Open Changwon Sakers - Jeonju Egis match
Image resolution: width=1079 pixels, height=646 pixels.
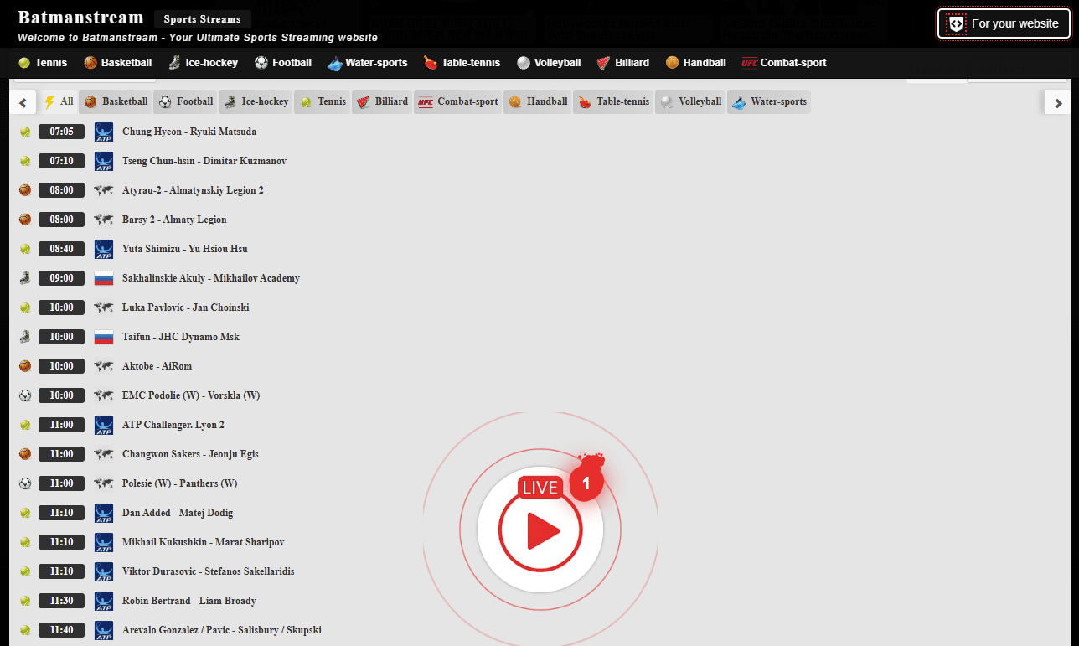(x=190, y=454)
